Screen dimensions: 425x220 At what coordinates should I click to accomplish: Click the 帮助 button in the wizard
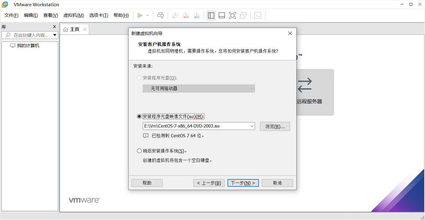[147, 183]
